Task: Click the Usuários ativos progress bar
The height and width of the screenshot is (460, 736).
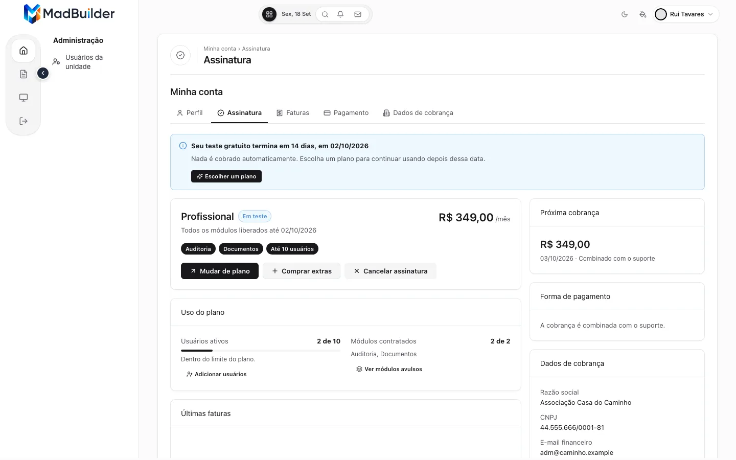Action: [x=261, y=351]
